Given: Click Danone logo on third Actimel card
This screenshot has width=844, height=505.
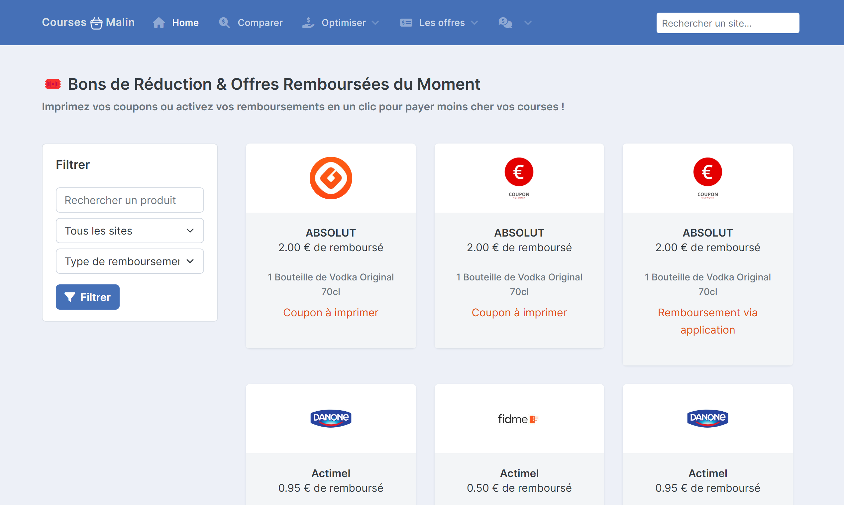Looking at the screenshot, I should point(707,418).
